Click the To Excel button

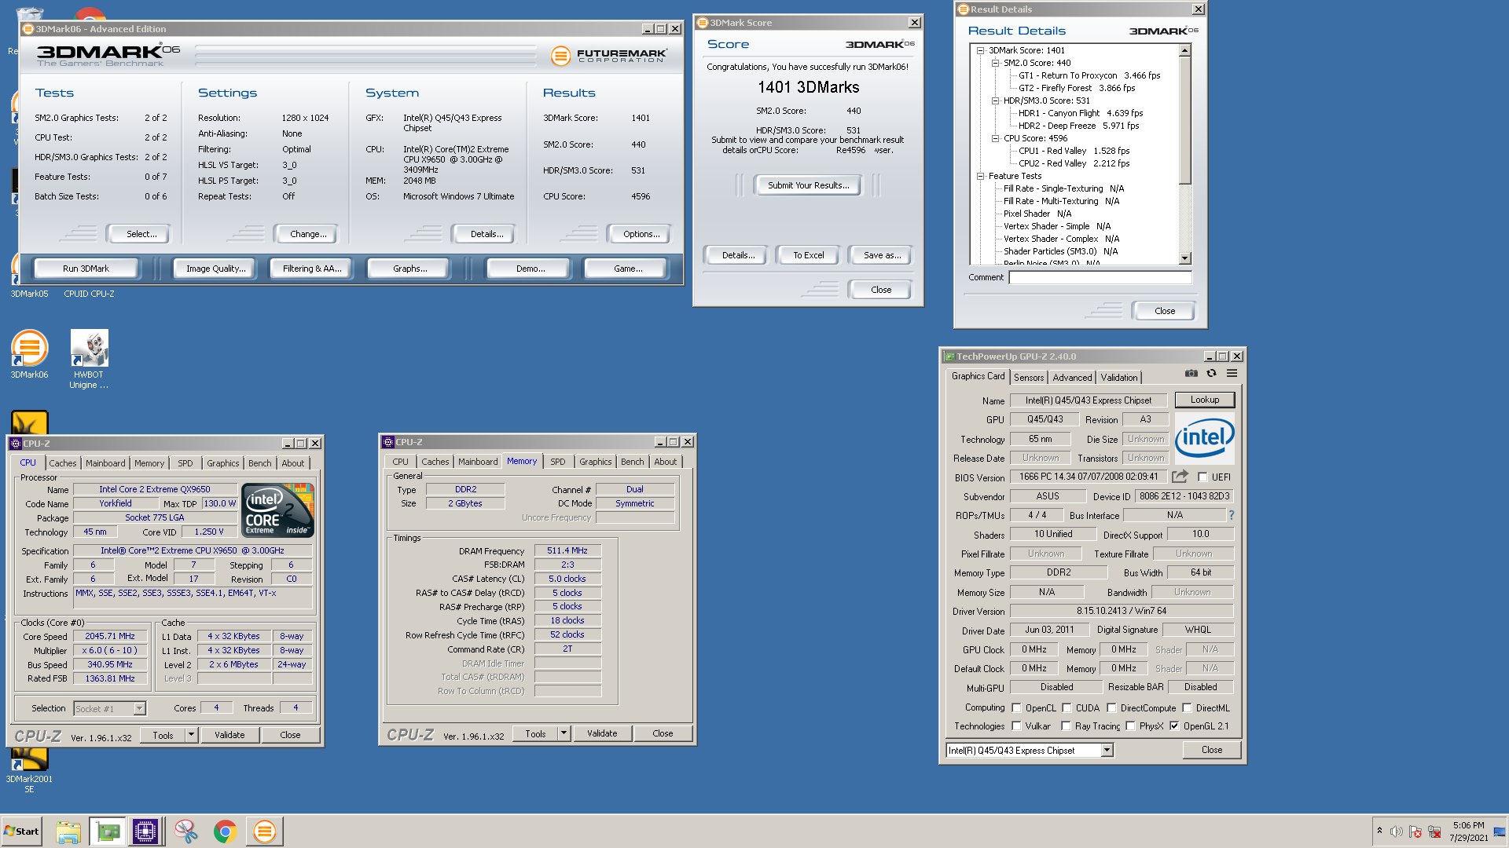coord(809,255)
